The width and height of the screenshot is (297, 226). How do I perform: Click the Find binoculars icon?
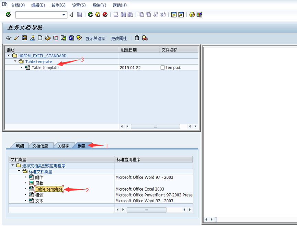pos(123,14)
